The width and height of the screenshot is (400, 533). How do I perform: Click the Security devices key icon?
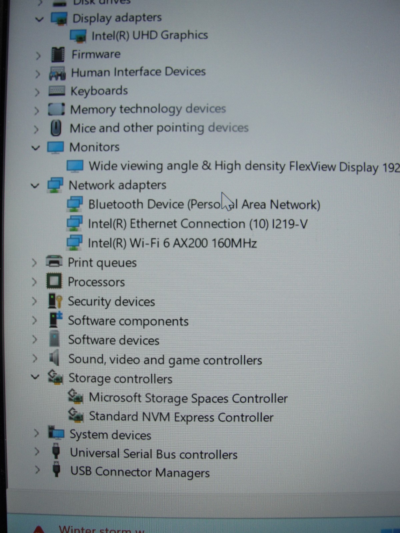(55, 301)
